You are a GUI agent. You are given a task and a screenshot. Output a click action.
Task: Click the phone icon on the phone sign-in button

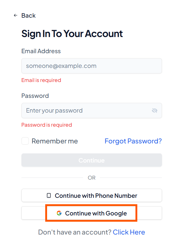49,195
